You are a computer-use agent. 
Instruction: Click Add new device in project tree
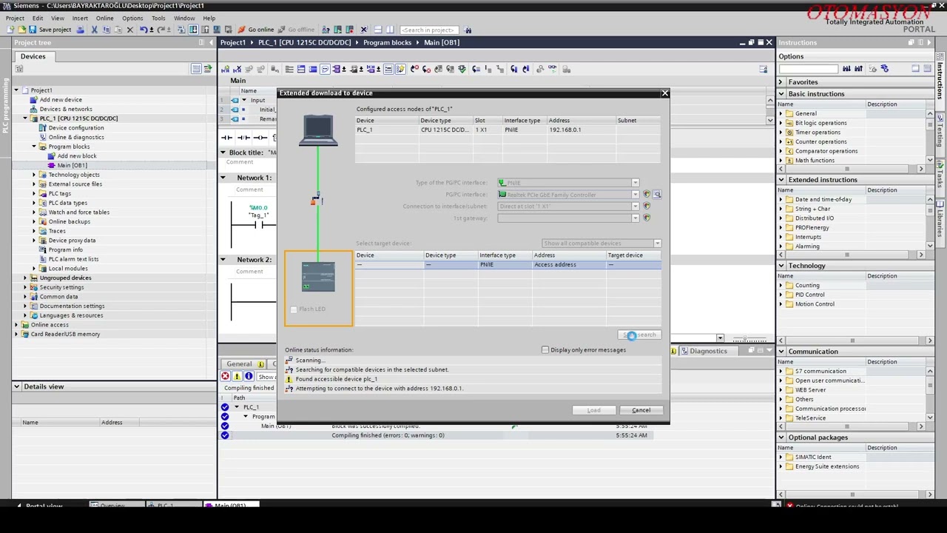point(61,99)
